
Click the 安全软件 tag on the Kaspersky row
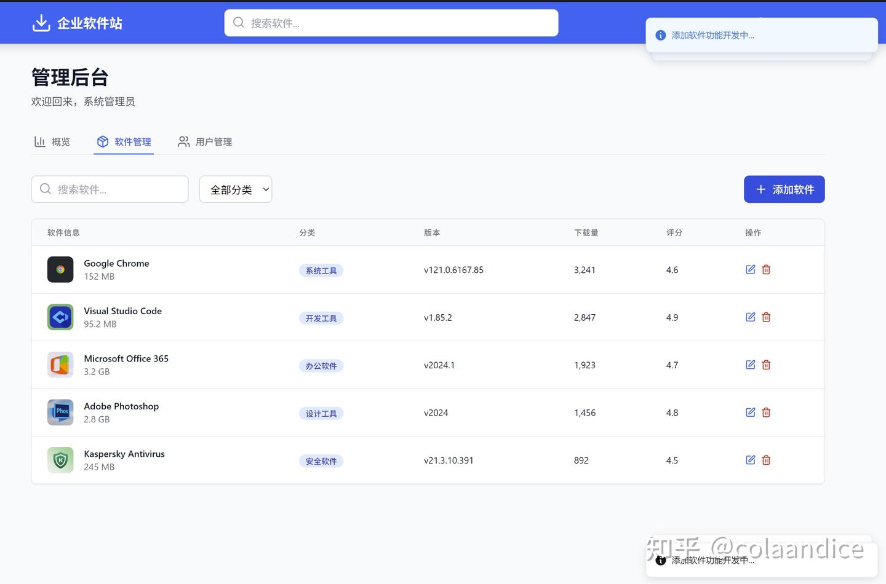(321, 460)
